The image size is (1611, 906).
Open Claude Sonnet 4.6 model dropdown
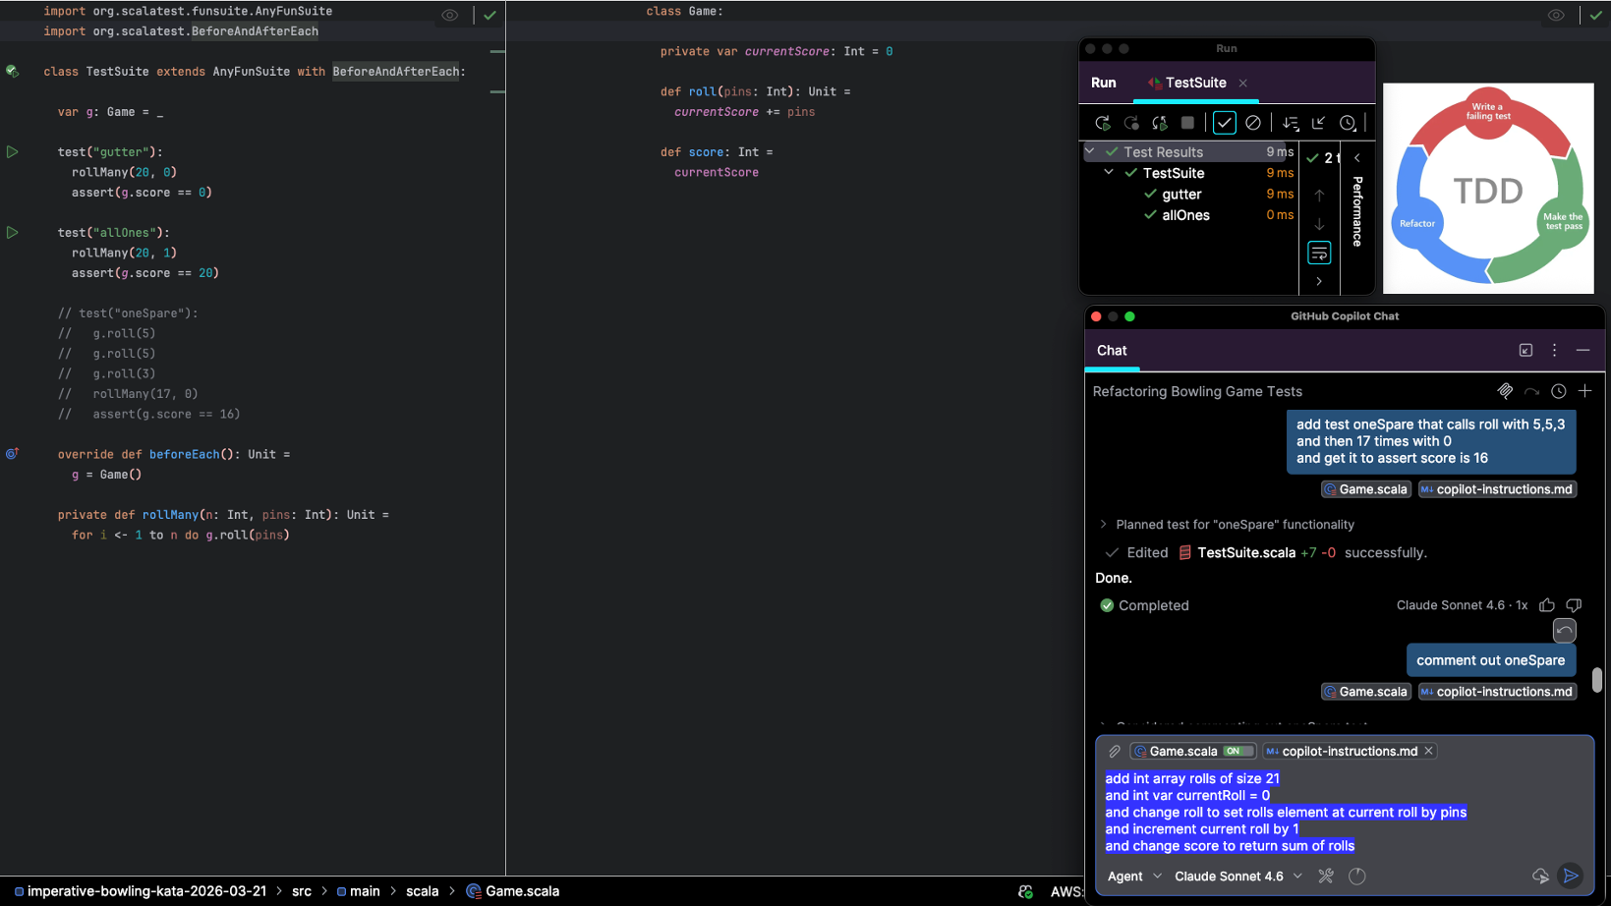point(1238,876)
